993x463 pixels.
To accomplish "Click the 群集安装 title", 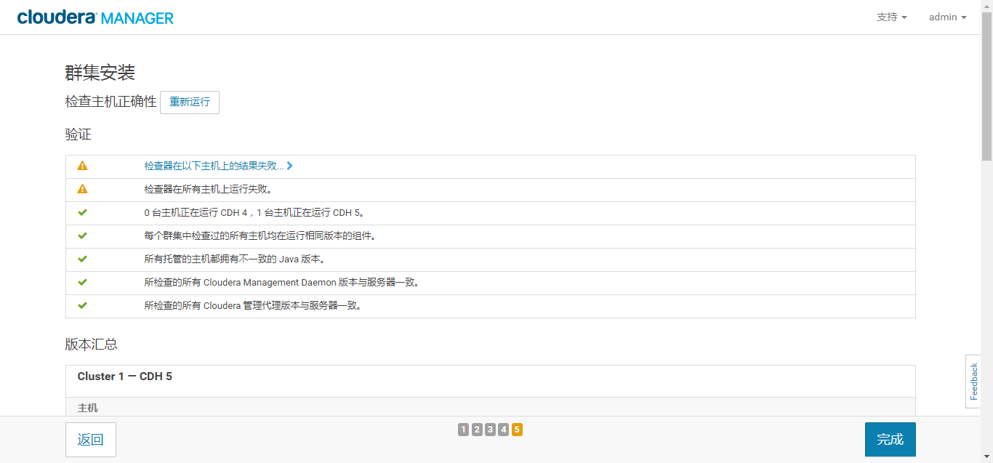I will pyautogui.click(x=100, y=73).
